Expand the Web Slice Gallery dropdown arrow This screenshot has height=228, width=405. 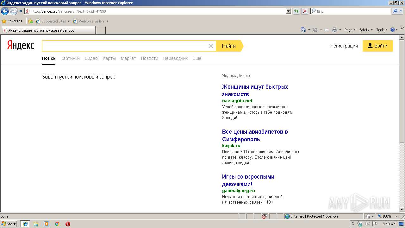[107, 21]
